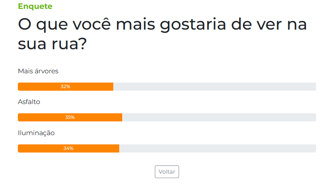Viewport: 325px width, 184px height.
Task: Click the 32% percentage label
Action: 65,87
